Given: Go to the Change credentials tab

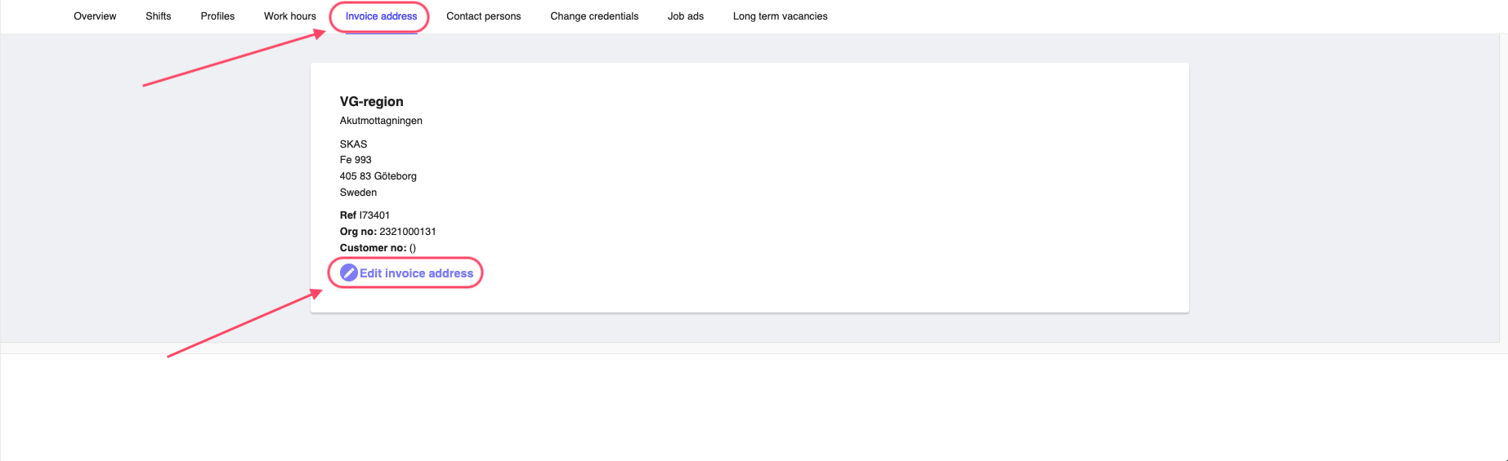Looking at the screenshot, I should pos(594,16).
